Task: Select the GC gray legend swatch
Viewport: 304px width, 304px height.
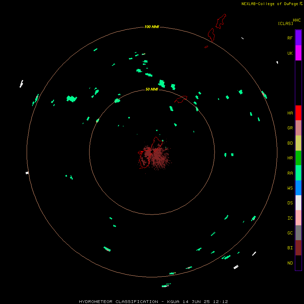Action: pyautogui.click(x=298, y=233)
